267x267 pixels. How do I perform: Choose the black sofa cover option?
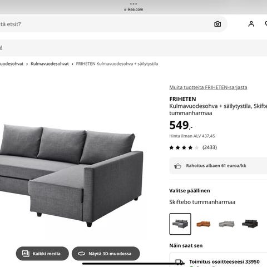[x=250, y=224]
